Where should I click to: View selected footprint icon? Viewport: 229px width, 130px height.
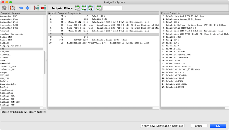point(13,8)
